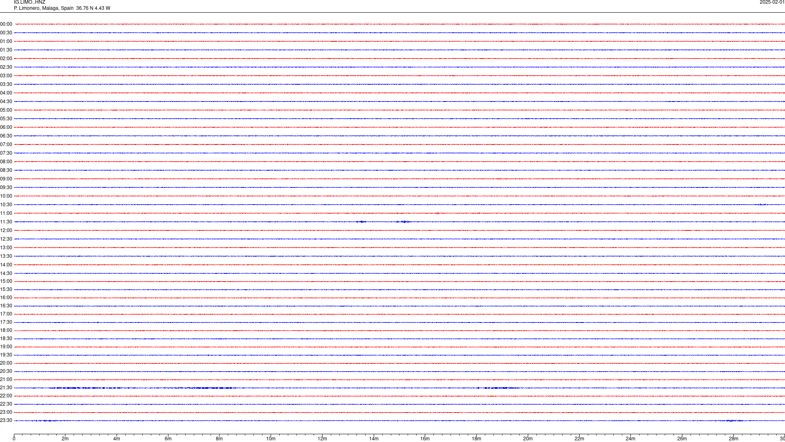Image resolution: width=785 pixels, height=442 pixels.
Task: Click the 22m tick label on time axis
Action: [x=579, y=439]
